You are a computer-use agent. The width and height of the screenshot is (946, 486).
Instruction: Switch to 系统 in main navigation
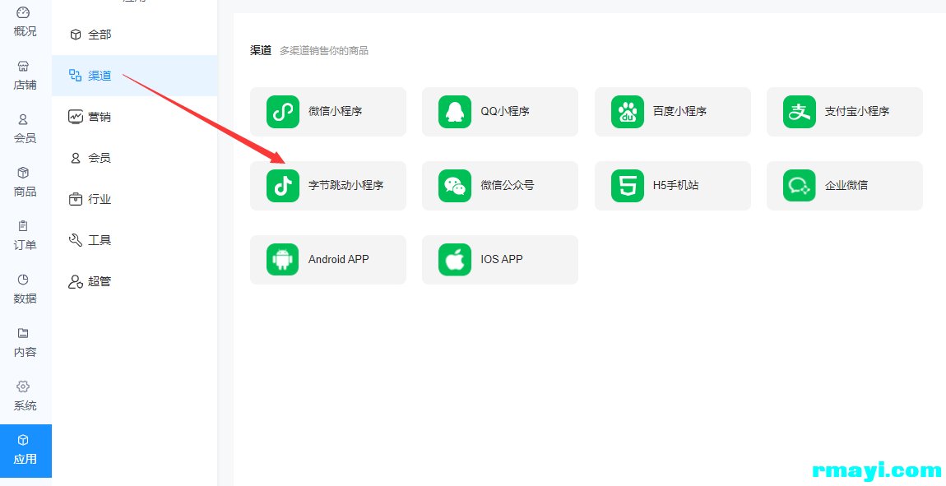click(26, 396)
